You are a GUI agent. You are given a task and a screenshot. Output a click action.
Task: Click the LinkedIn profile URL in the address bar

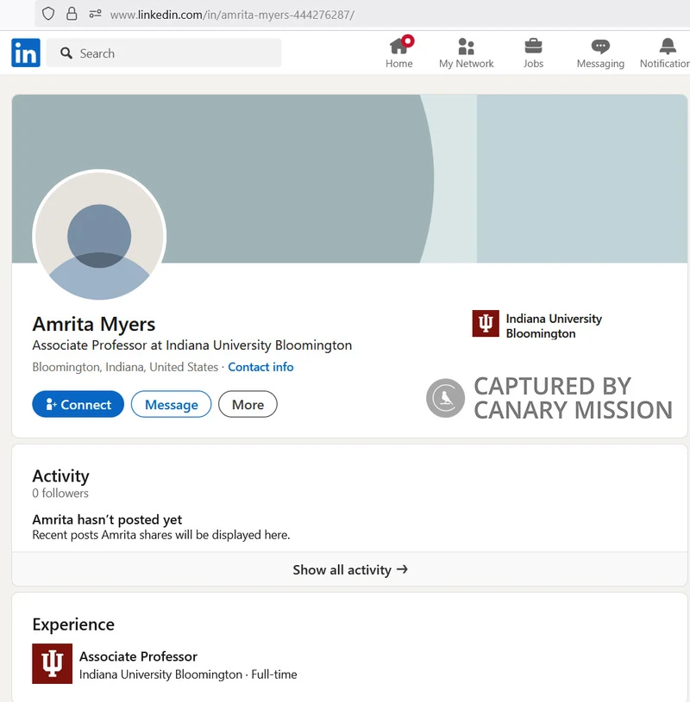(x=232, y=15)
